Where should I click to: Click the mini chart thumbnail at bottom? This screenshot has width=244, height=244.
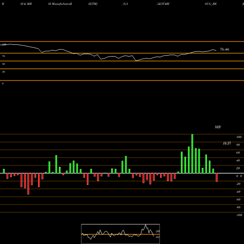pyautogui.click(x=121, y=234)
